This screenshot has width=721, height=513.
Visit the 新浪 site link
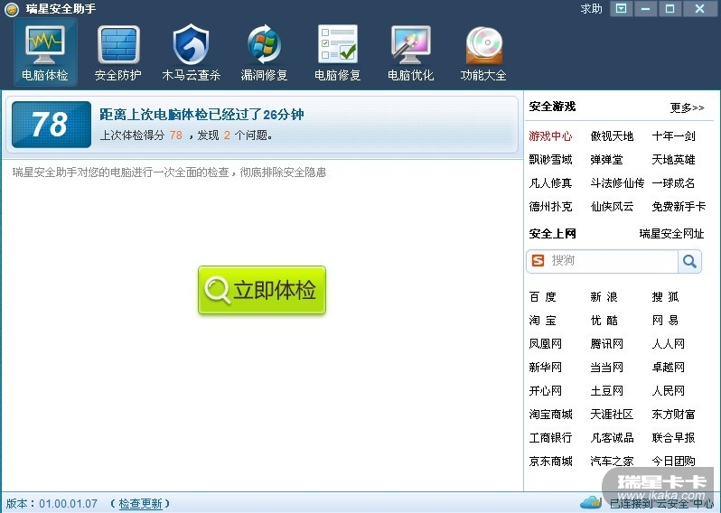(x=604, y=297)
